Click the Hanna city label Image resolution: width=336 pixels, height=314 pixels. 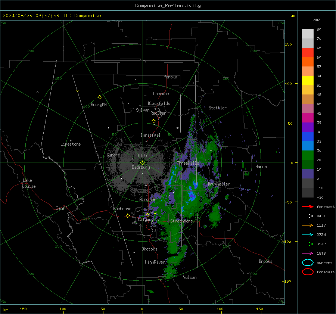pos(261,167)
